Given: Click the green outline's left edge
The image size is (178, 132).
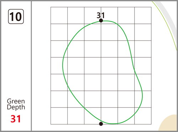Looking at the screenshot, I should coord(63,65).
